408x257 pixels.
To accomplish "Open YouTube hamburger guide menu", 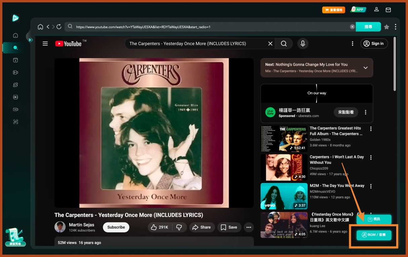I will click(45, 43).
